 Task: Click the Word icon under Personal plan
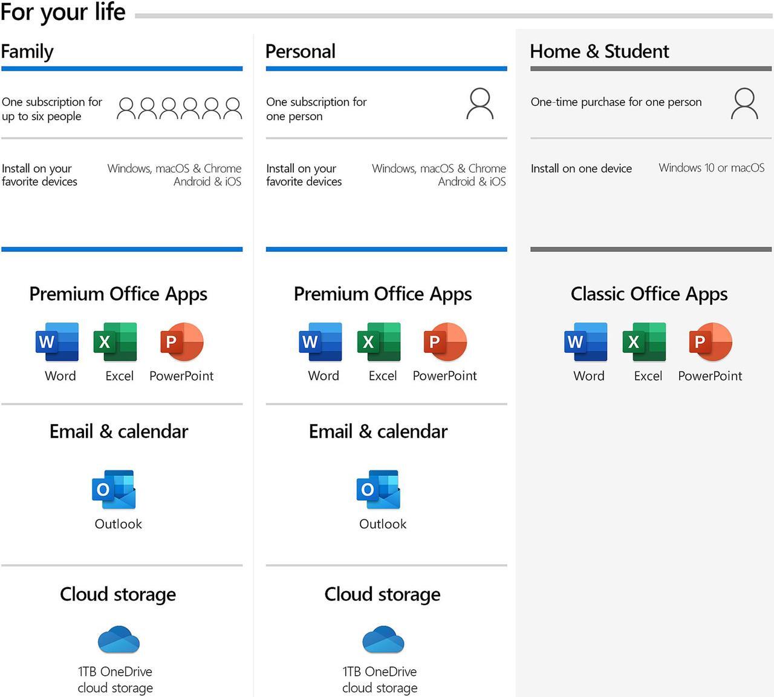point(320,342)
